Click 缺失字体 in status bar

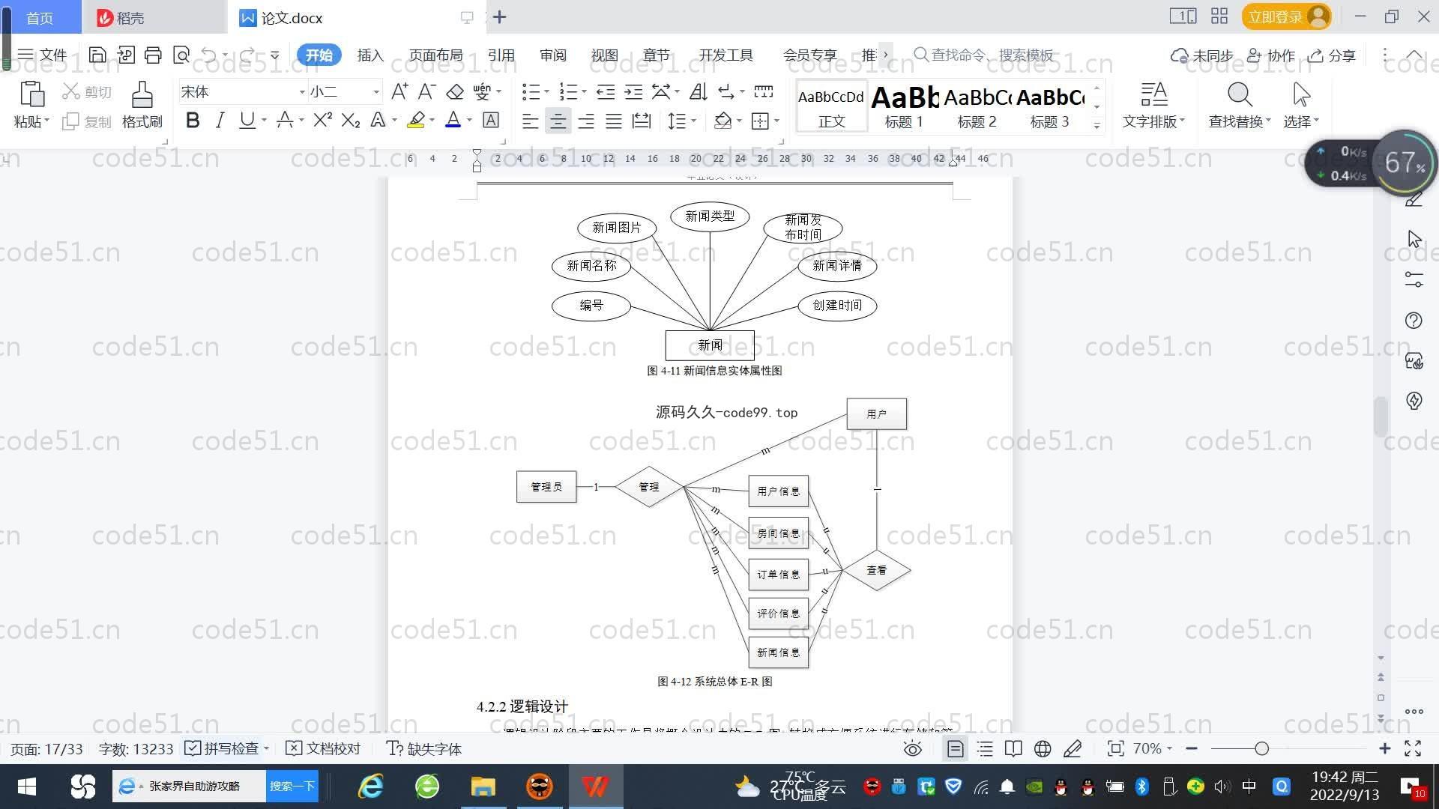point(424,748)
